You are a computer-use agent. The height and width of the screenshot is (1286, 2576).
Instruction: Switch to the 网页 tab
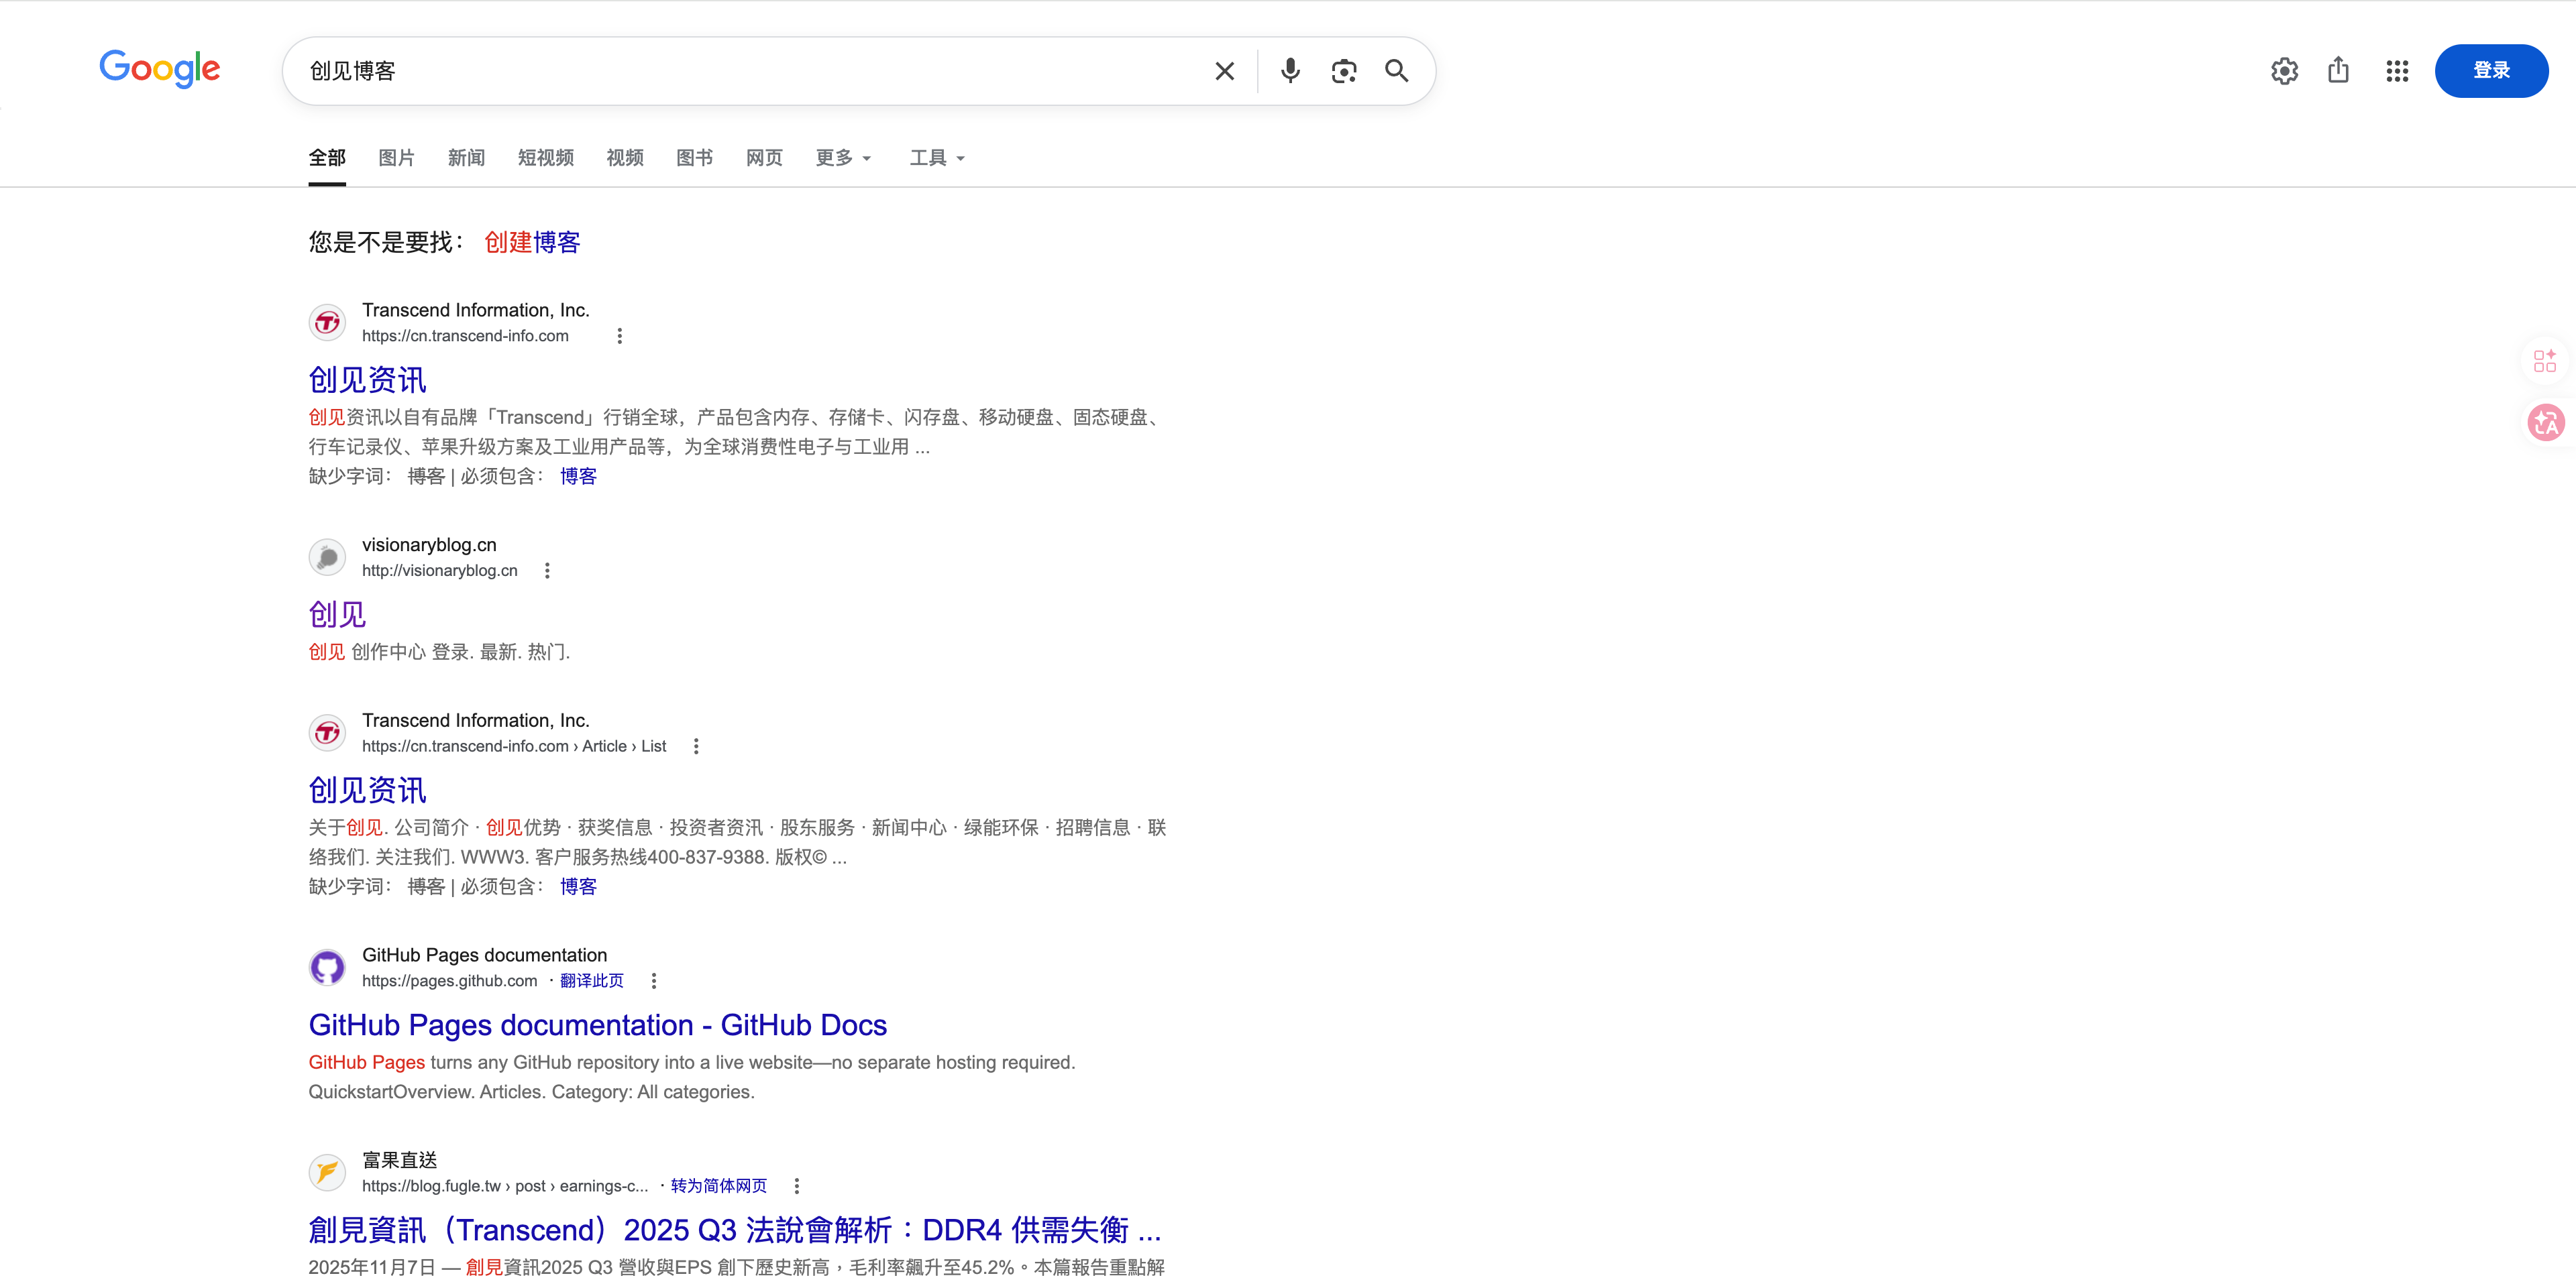[x=764, y=158]
